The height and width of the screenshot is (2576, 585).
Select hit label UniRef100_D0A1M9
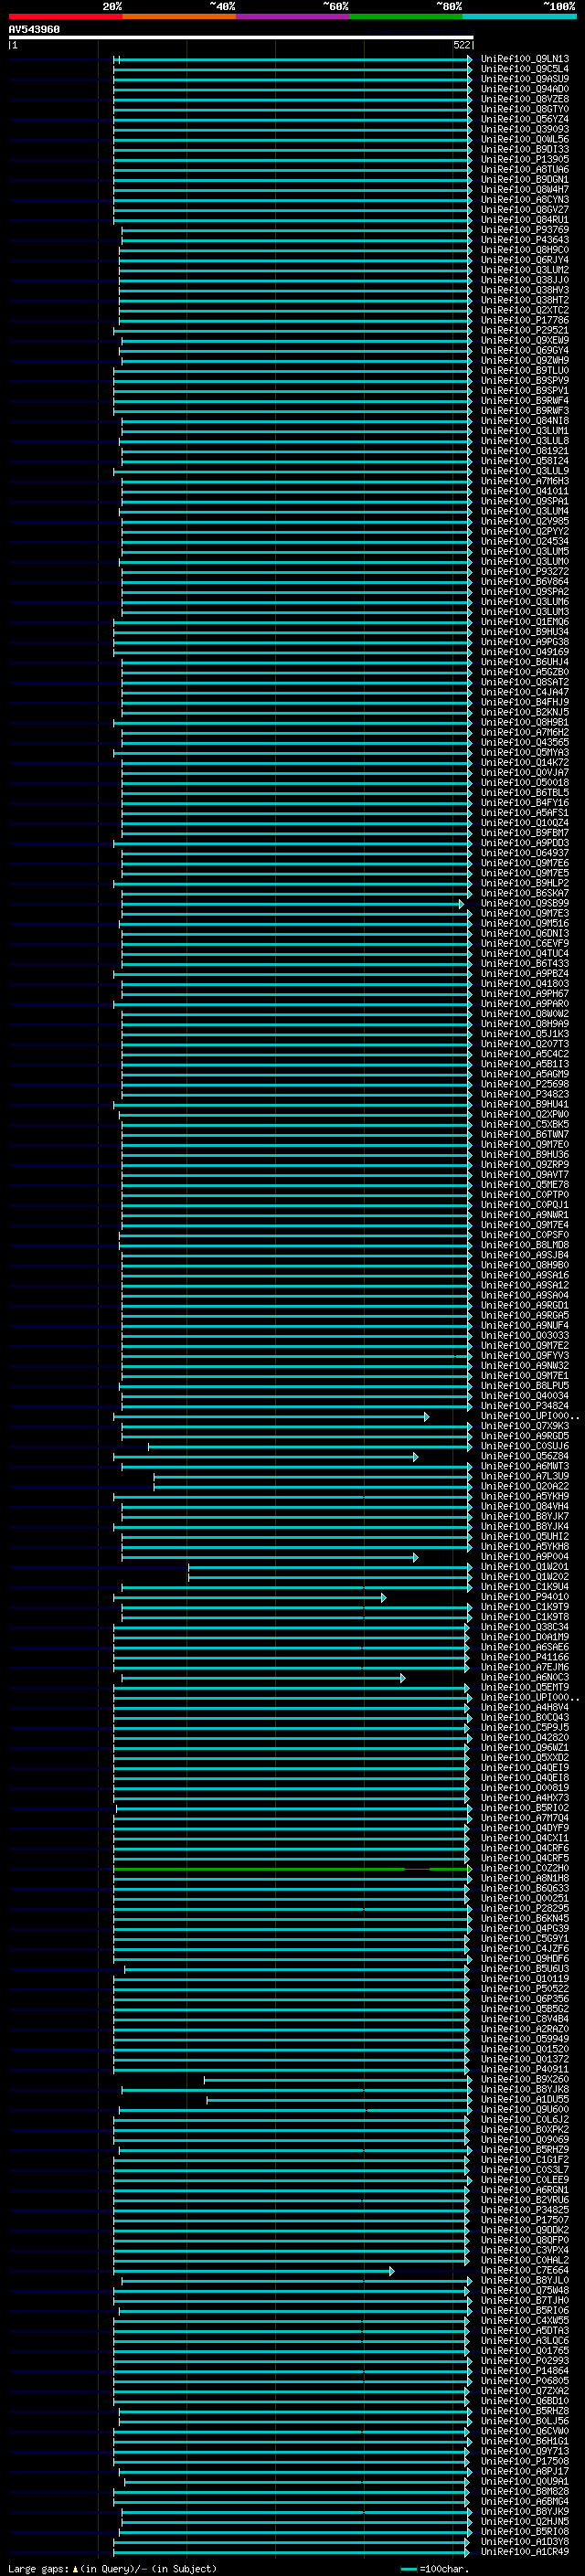click(x=525, y=1637)
